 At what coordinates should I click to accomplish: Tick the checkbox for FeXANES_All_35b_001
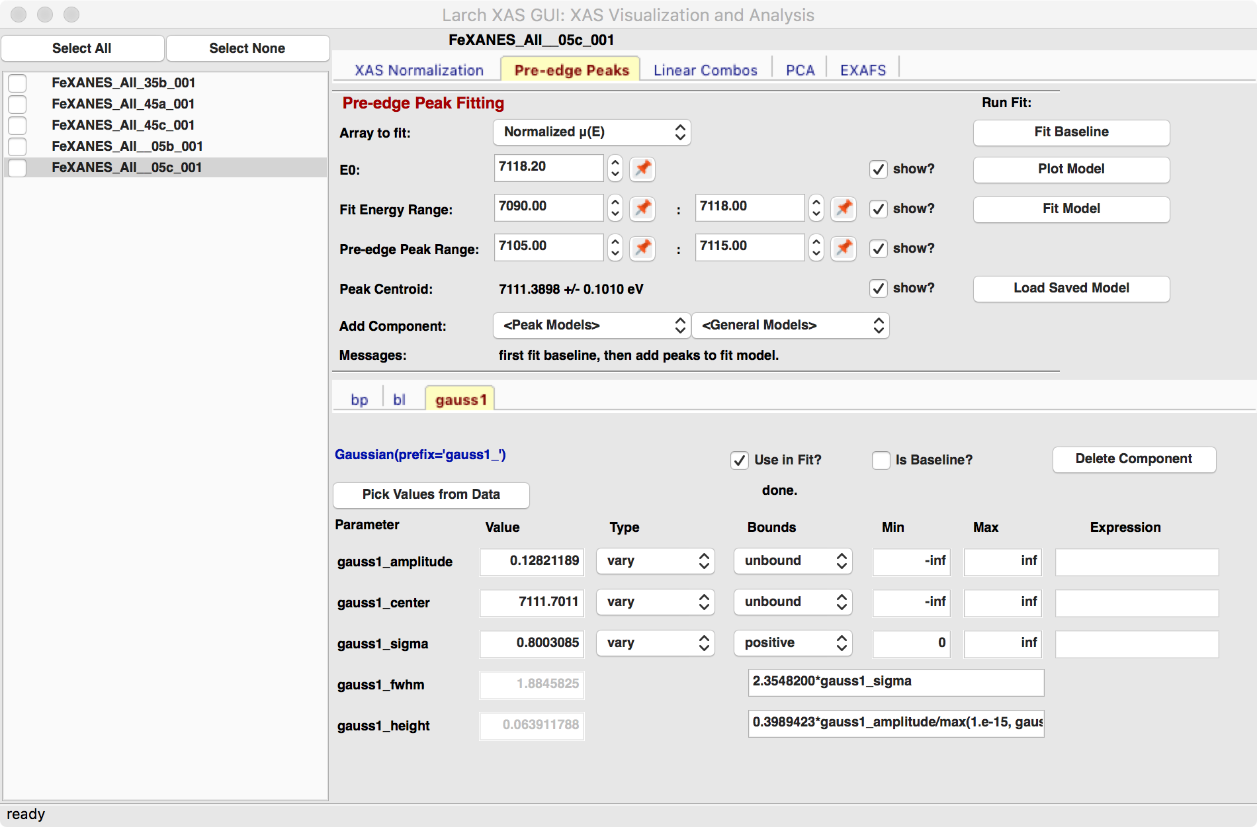(17, 83)
